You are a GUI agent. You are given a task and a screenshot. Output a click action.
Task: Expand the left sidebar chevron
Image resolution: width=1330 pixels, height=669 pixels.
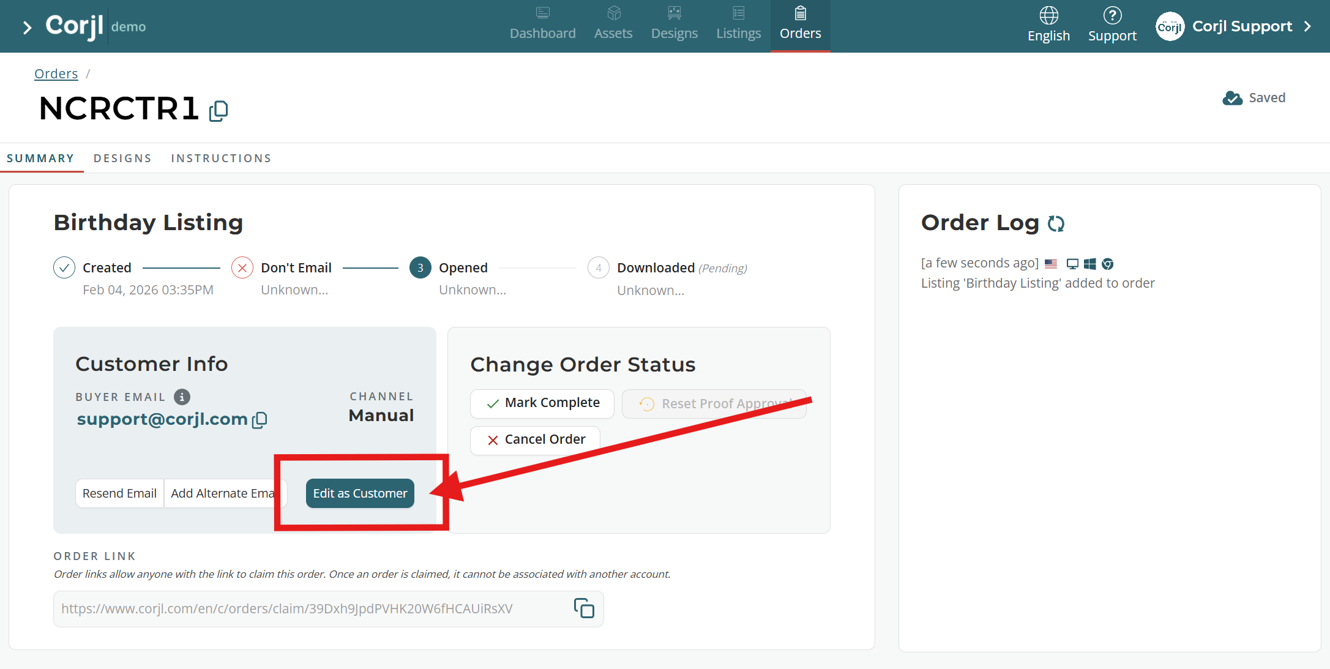click(x=27, y=28)
